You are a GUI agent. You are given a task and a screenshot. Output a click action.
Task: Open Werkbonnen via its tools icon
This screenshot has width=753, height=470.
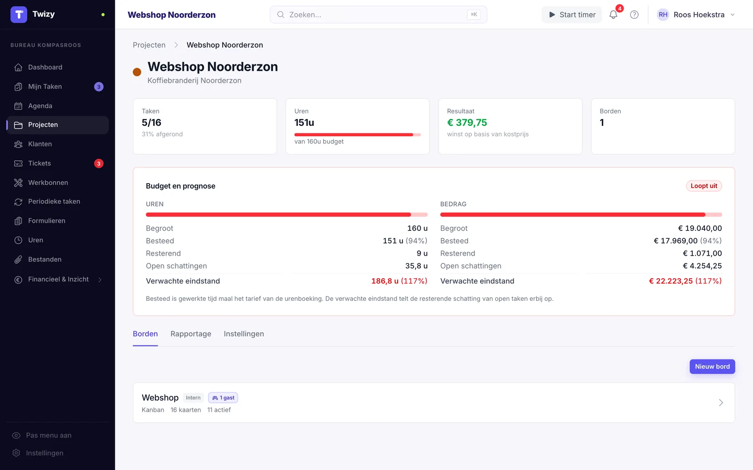(x=18, y=182)
